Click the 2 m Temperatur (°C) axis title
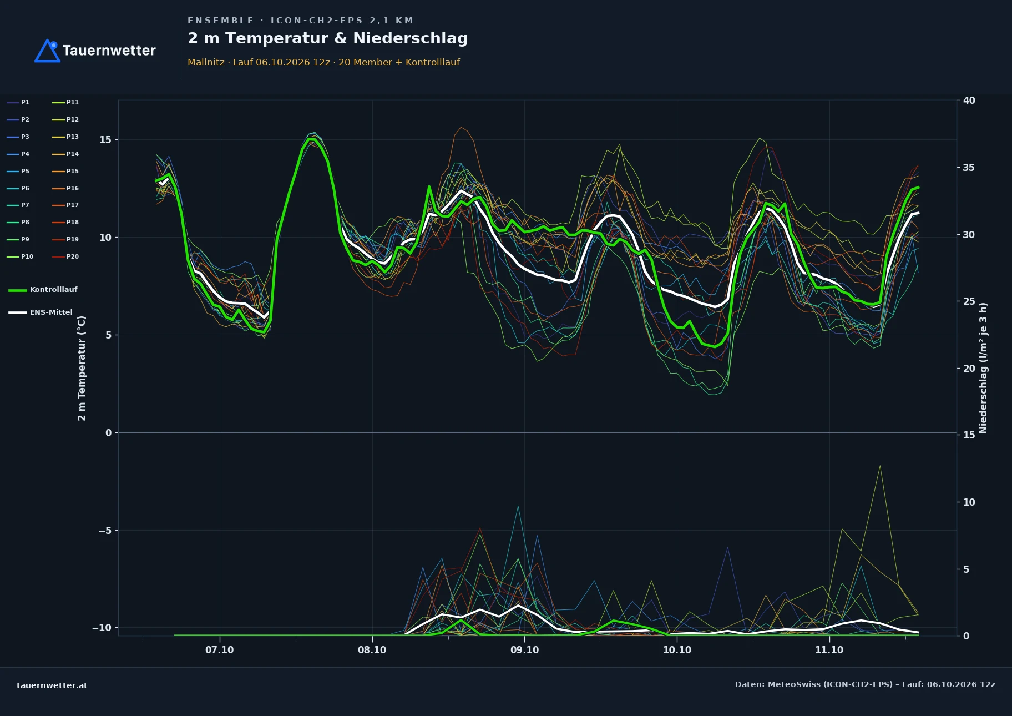 pyautogui.click(x=82, y=368)
